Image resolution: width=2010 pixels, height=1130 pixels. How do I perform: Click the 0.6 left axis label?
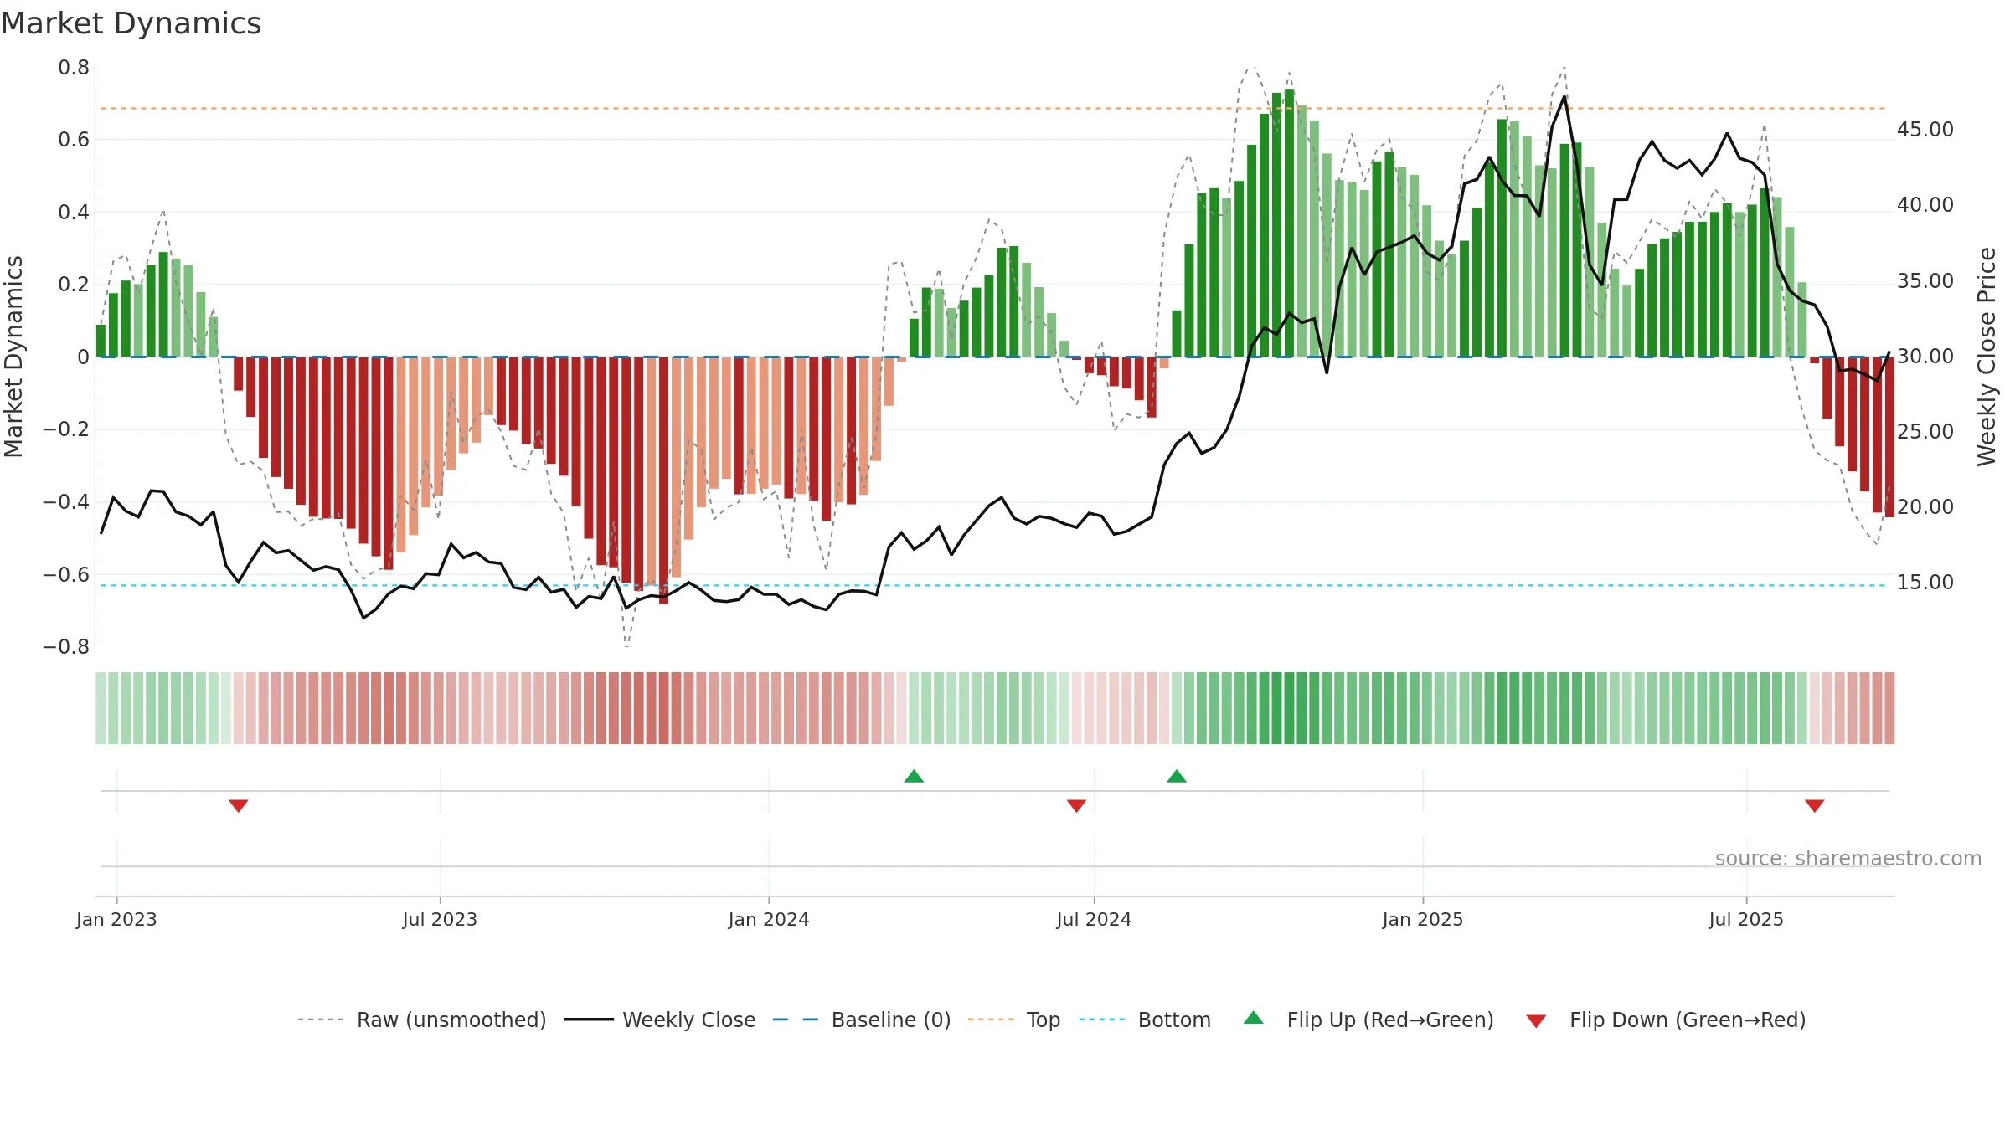pyautogui.click(x=74, y=140)
